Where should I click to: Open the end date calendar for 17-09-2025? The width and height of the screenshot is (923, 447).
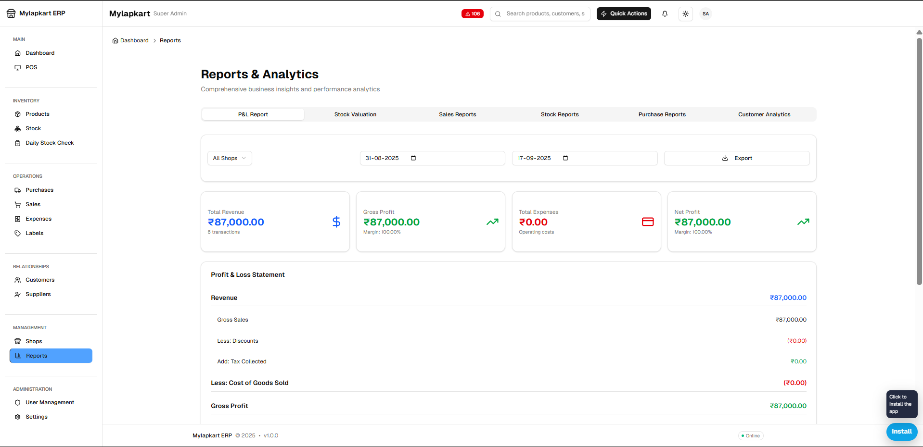pos(565,158)
